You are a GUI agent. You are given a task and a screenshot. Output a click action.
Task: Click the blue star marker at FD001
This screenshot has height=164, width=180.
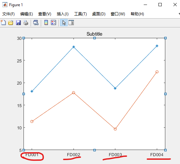tap(32, 91)
